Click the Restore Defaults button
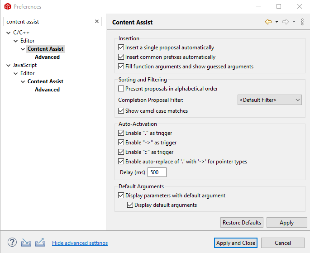310x253 pixels. coord(242,223)
